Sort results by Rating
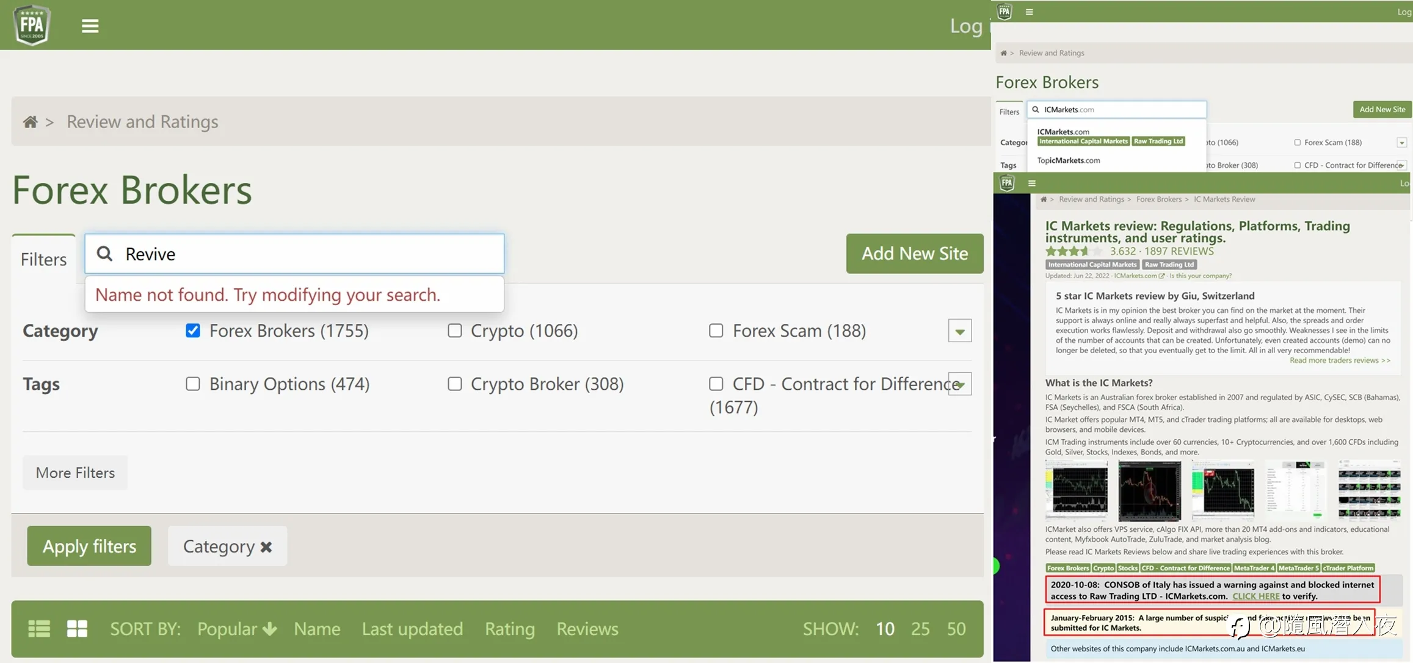 (510, 629)
